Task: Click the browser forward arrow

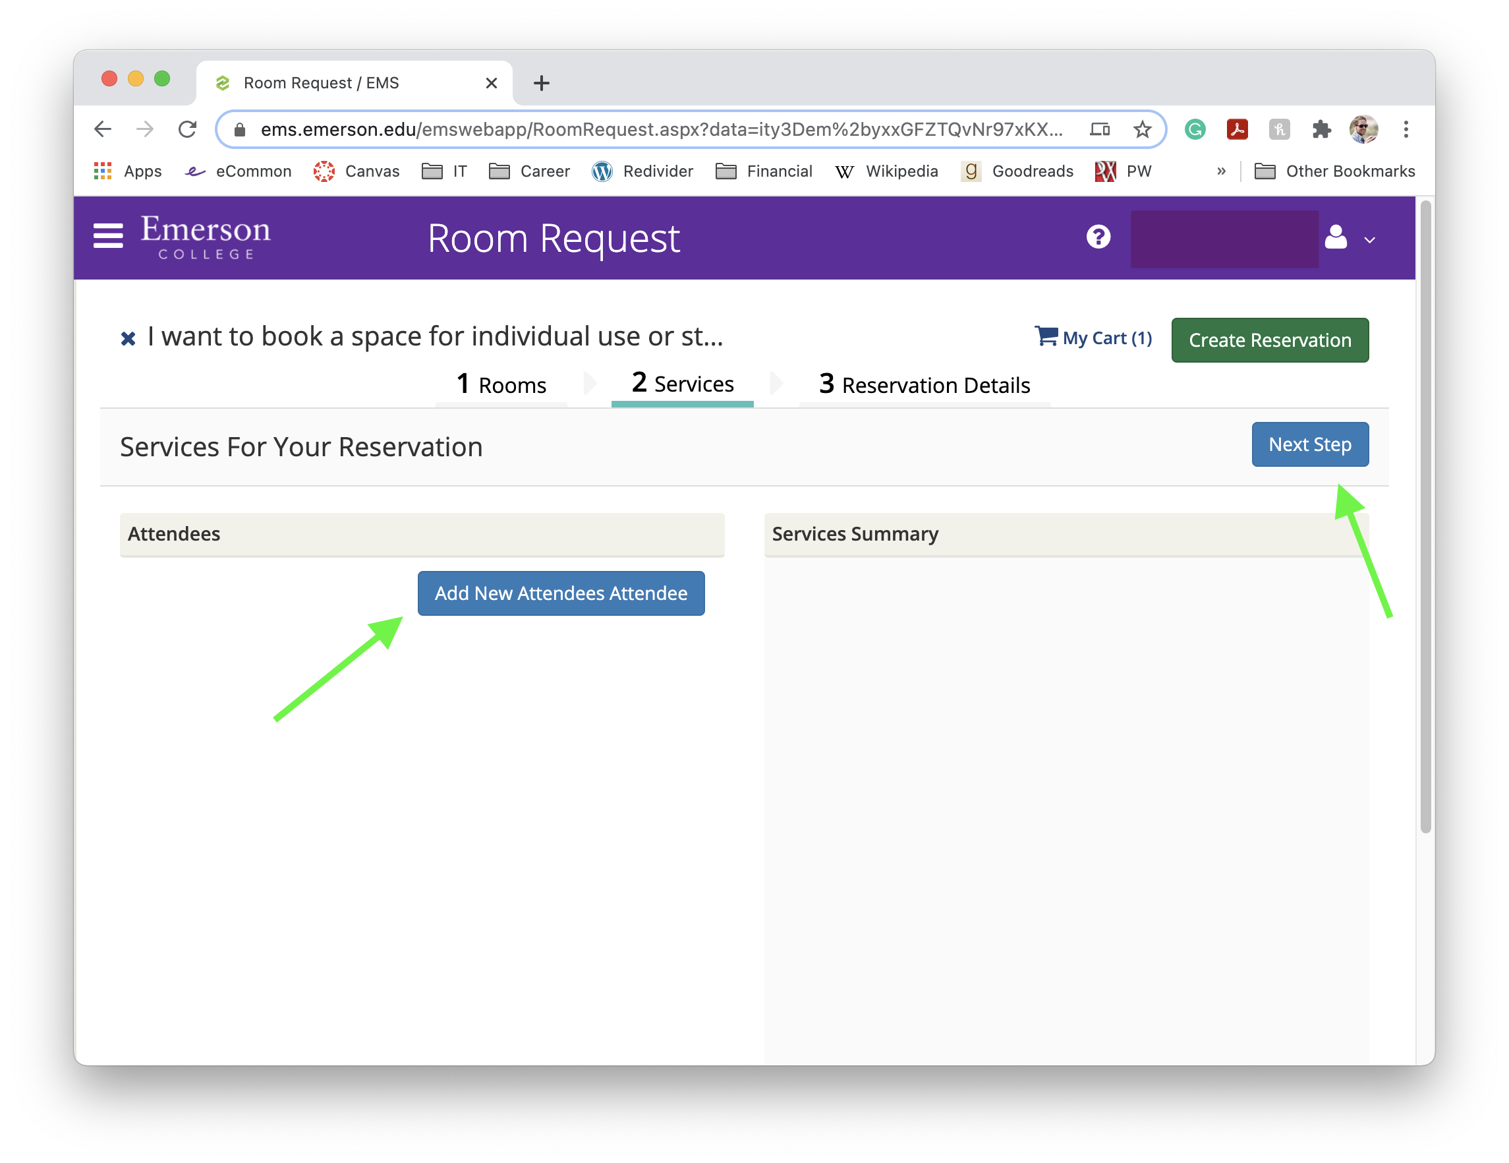Action: (144, 129)
